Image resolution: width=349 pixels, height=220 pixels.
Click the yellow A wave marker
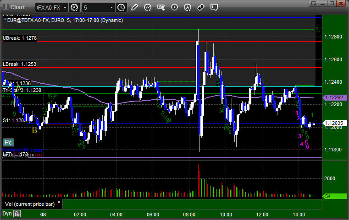pyautogui.click(x=18, y=88)
